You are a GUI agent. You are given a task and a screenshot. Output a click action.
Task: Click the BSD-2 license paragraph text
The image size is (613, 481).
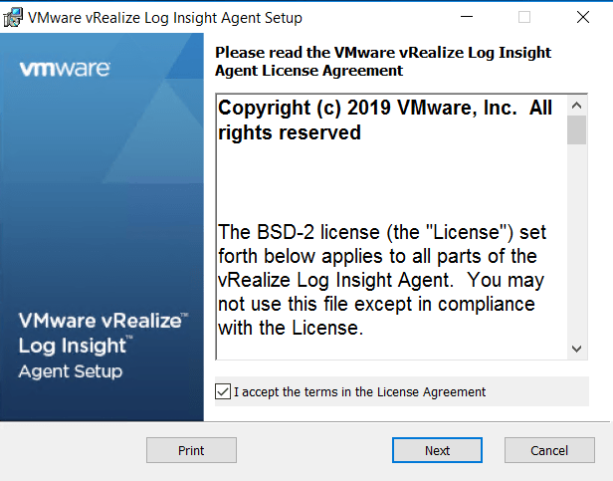pyautogui.click(x=383, y=279)
